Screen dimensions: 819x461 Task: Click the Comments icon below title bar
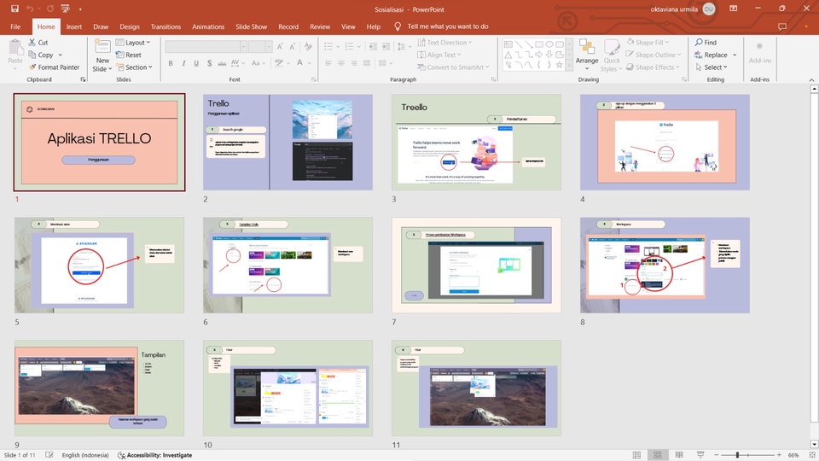click(x=782, y=26)
